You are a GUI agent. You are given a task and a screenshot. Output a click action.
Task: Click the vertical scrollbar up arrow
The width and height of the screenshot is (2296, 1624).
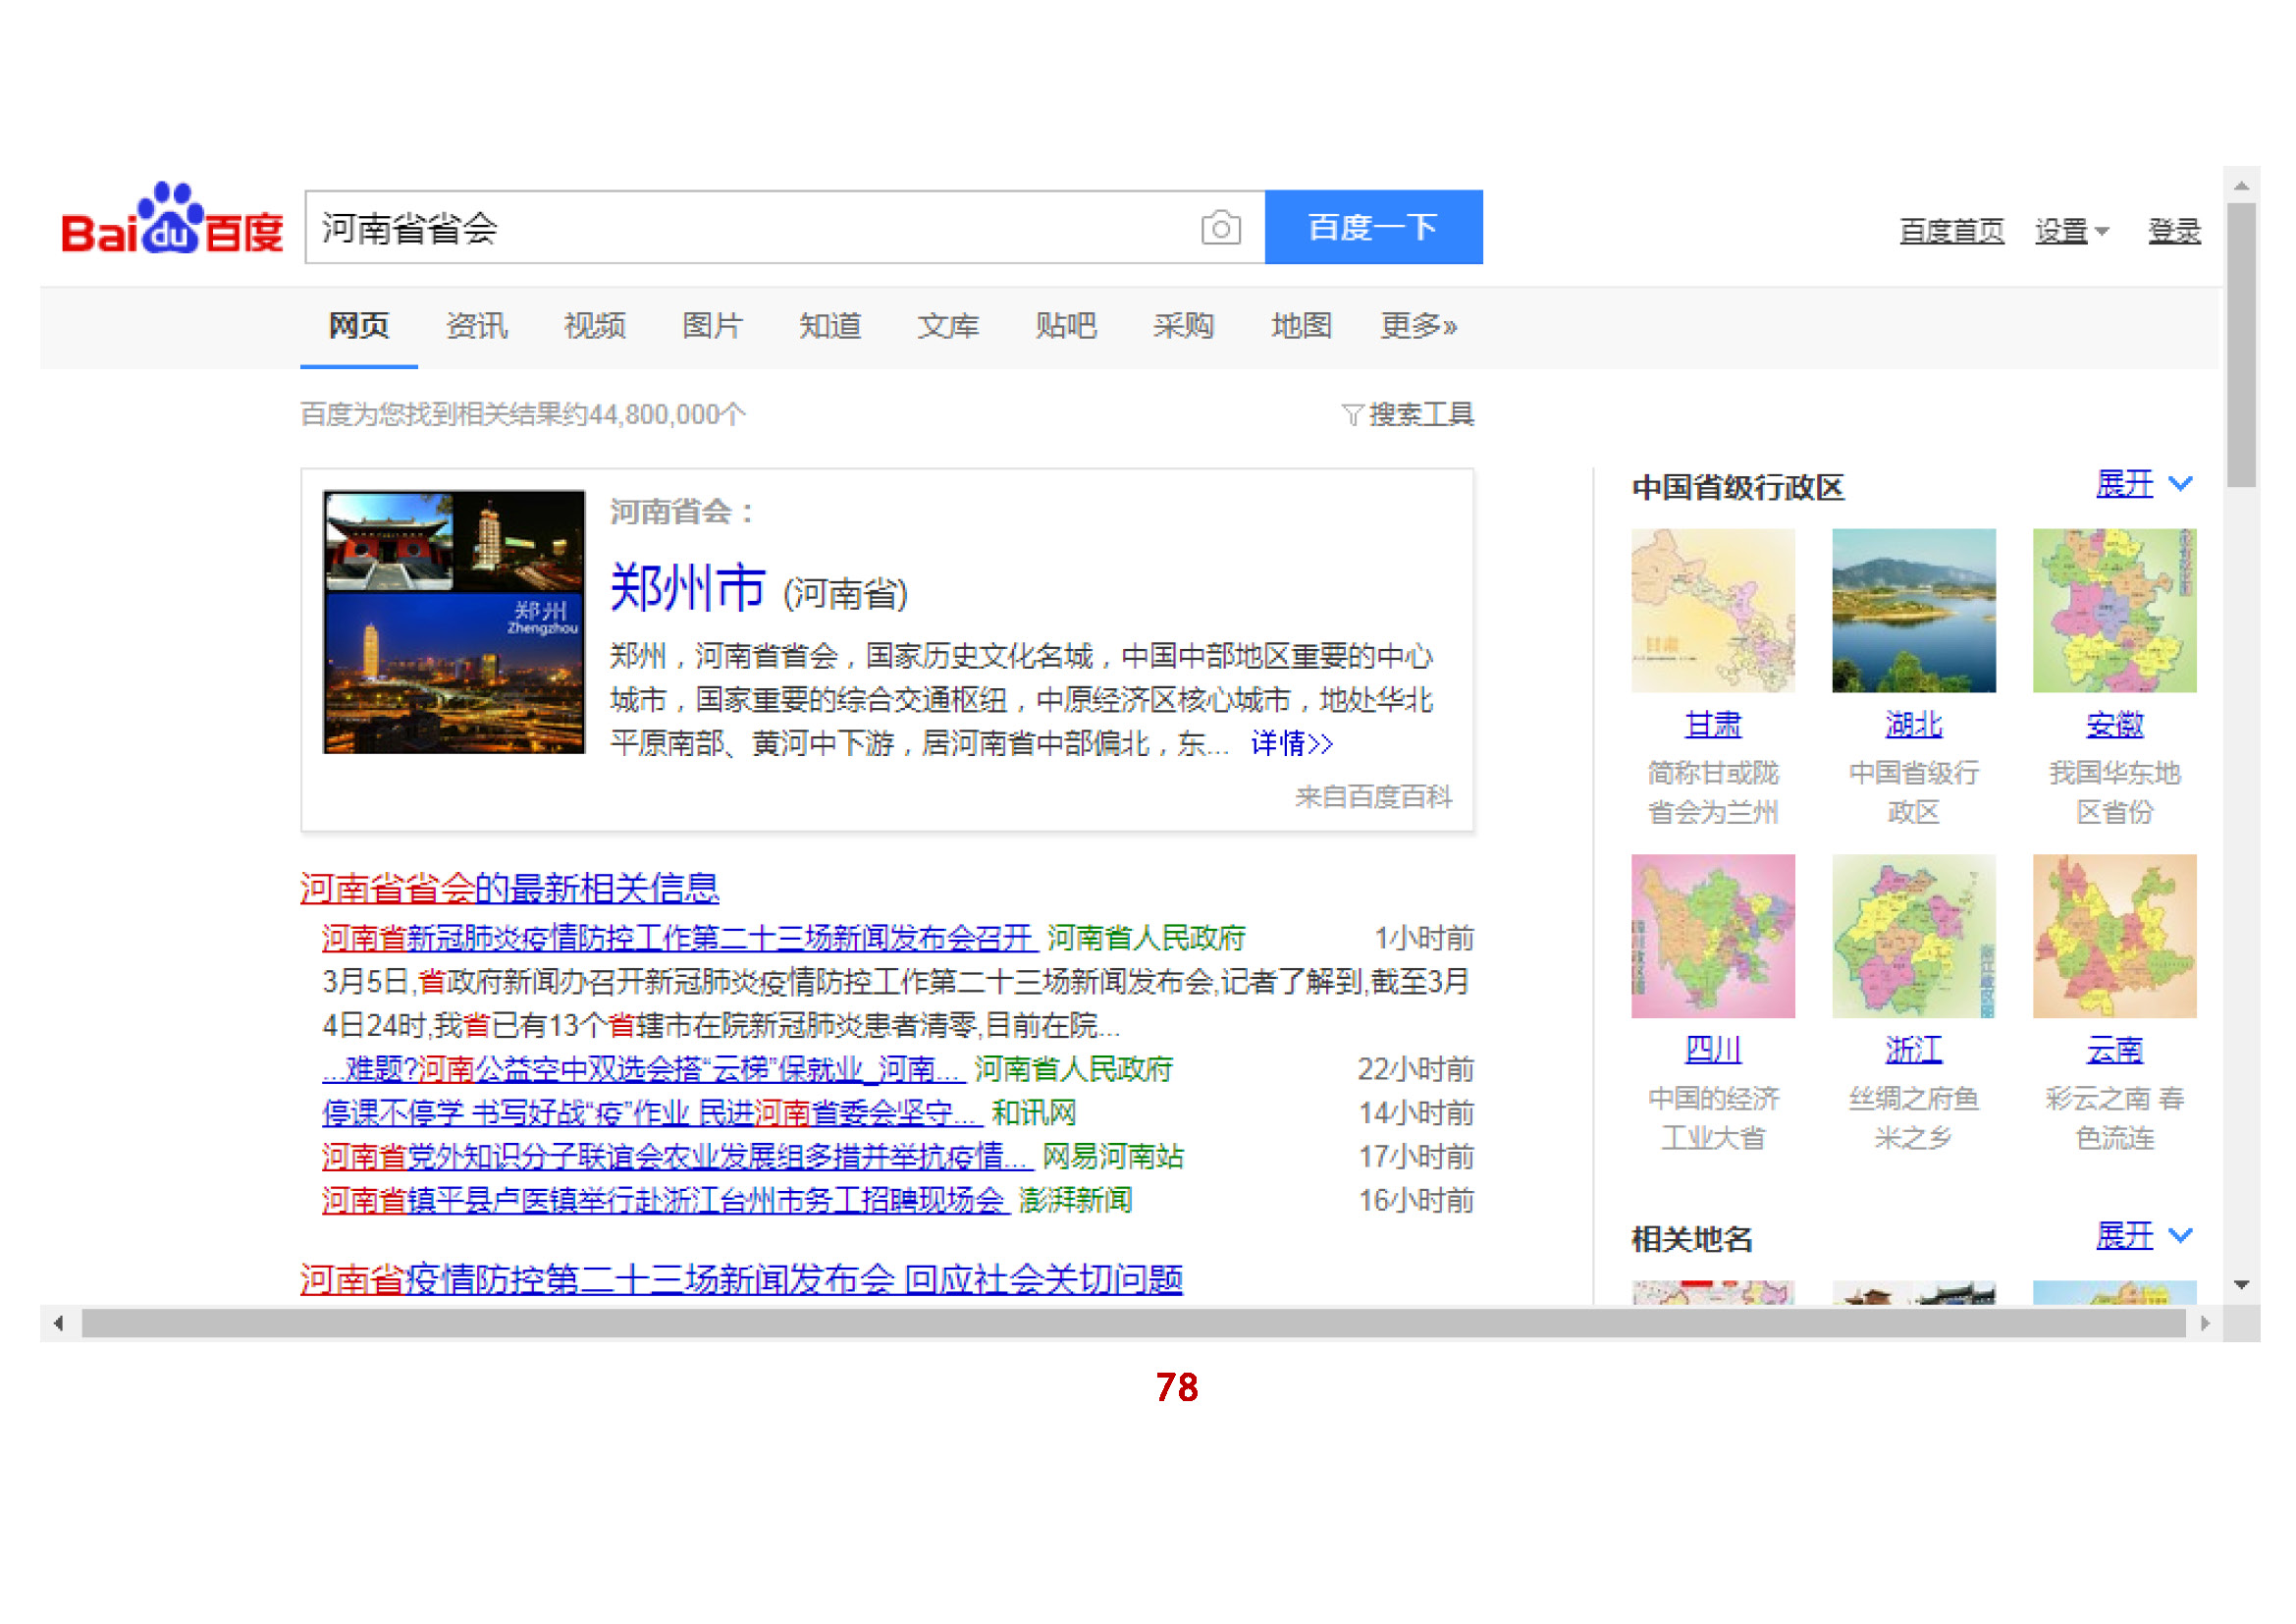pyautogui.click(x=2241, y=186)
